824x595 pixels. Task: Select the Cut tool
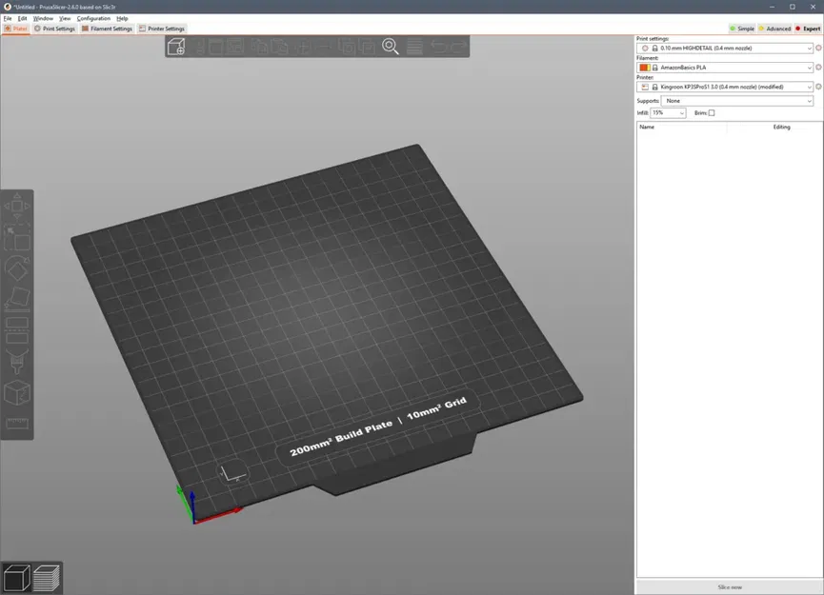click(18, 330)
